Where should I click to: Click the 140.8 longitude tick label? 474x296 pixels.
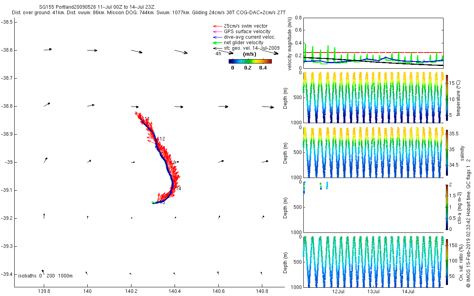(262, 291)
